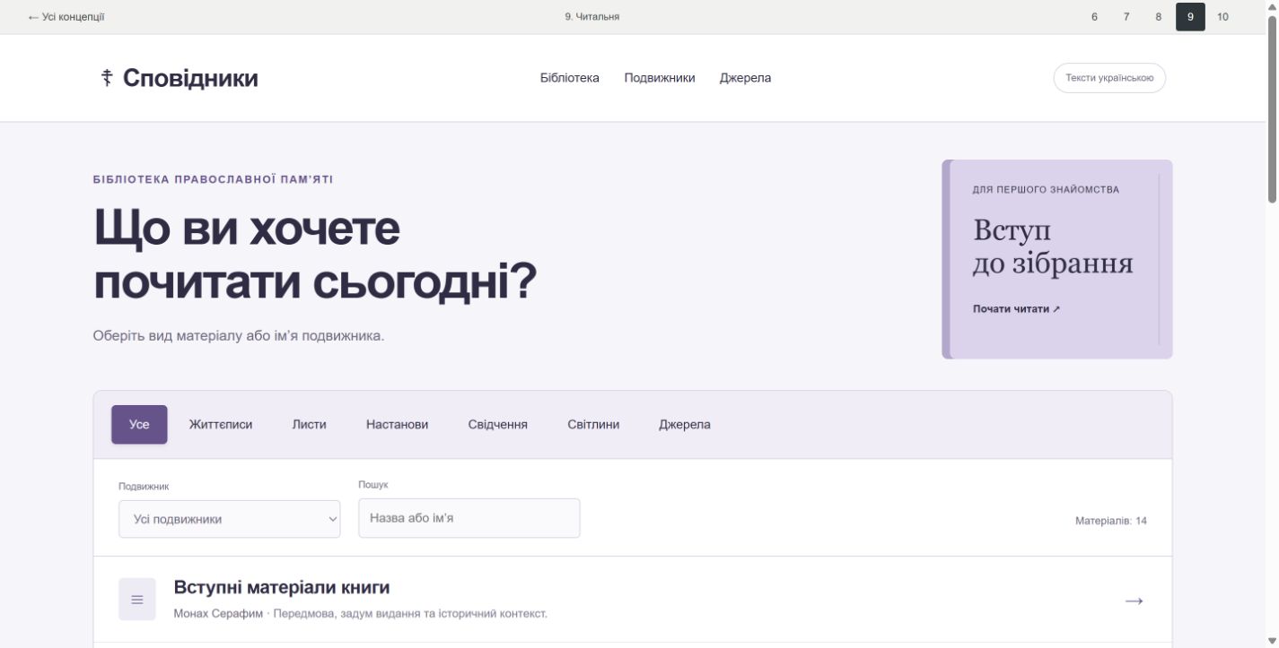Viewport: 1279px width, 648px height.
Task: Open concept page 6
Action: 1095,17
